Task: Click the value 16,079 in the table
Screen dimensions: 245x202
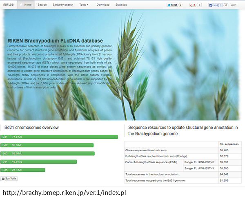Action: (224, 156)
